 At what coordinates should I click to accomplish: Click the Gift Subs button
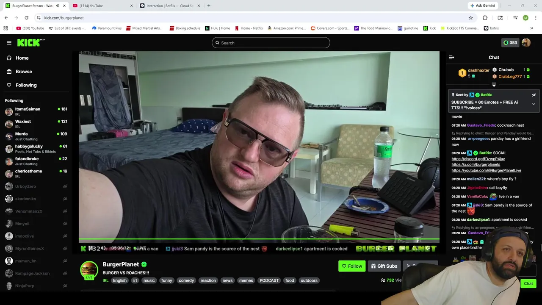(x=384, y=266)
